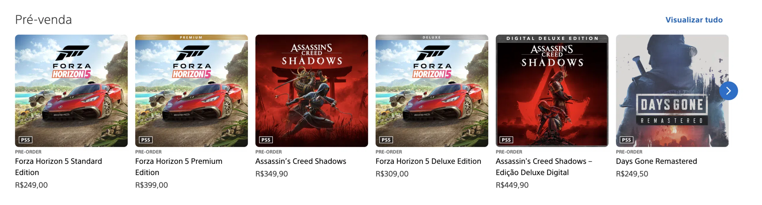Open Forza Horizon 5 Deluxe Edition title link
The width and height of the screenshot is (762, 205).
coord(428,161)
